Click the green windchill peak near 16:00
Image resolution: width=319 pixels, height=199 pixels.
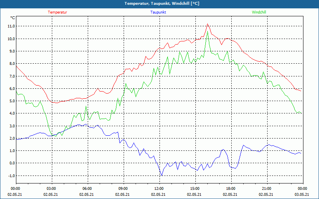[207, 31]
